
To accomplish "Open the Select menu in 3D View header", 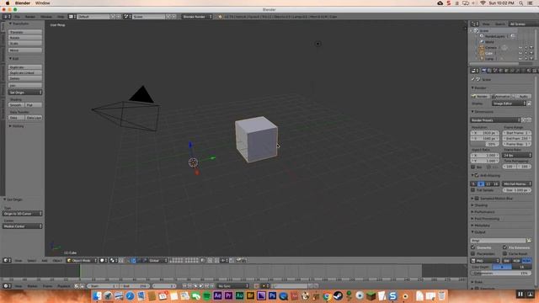I will 31,261.
